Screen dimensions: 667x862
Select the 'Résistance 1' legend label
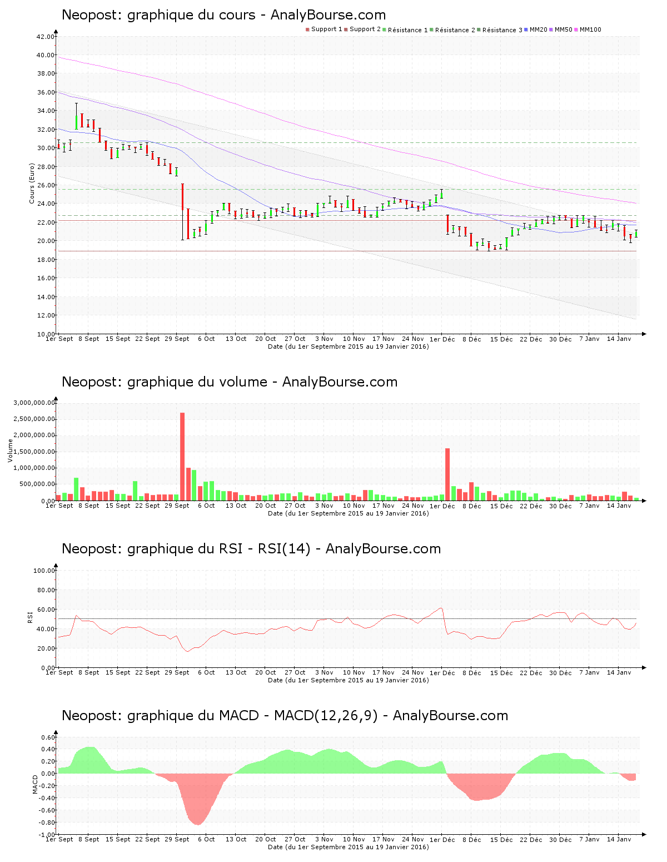pos(408,30)
